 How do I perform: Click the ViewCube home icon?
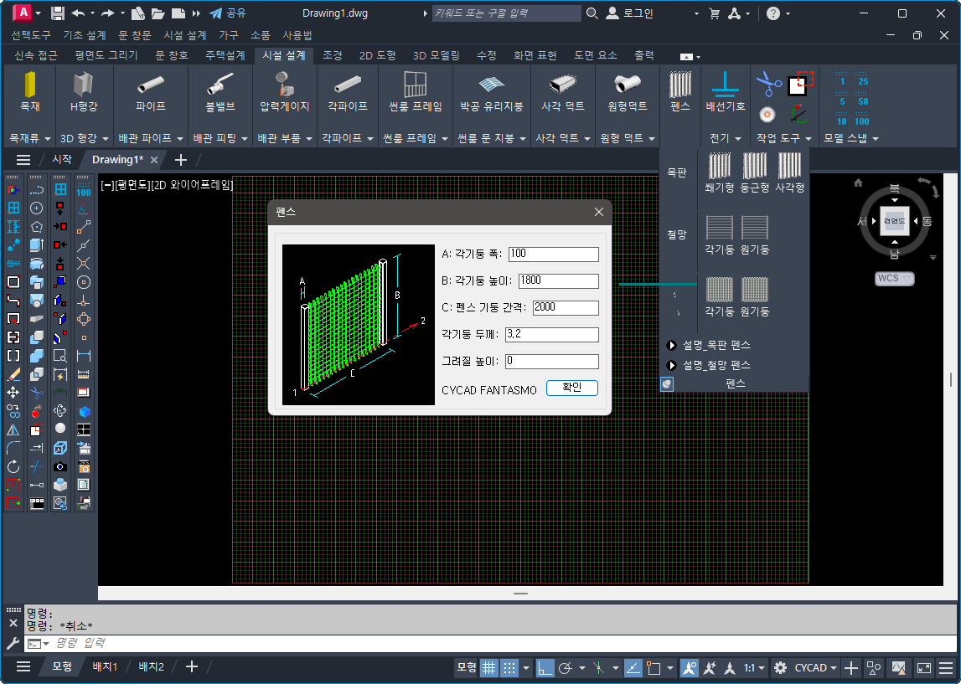click(858, 183)
